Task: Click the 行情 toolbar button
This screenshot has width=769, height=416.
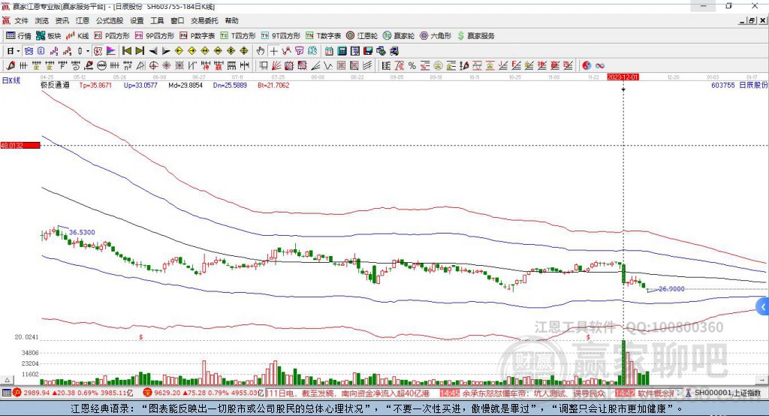Action: pos(19,35)
